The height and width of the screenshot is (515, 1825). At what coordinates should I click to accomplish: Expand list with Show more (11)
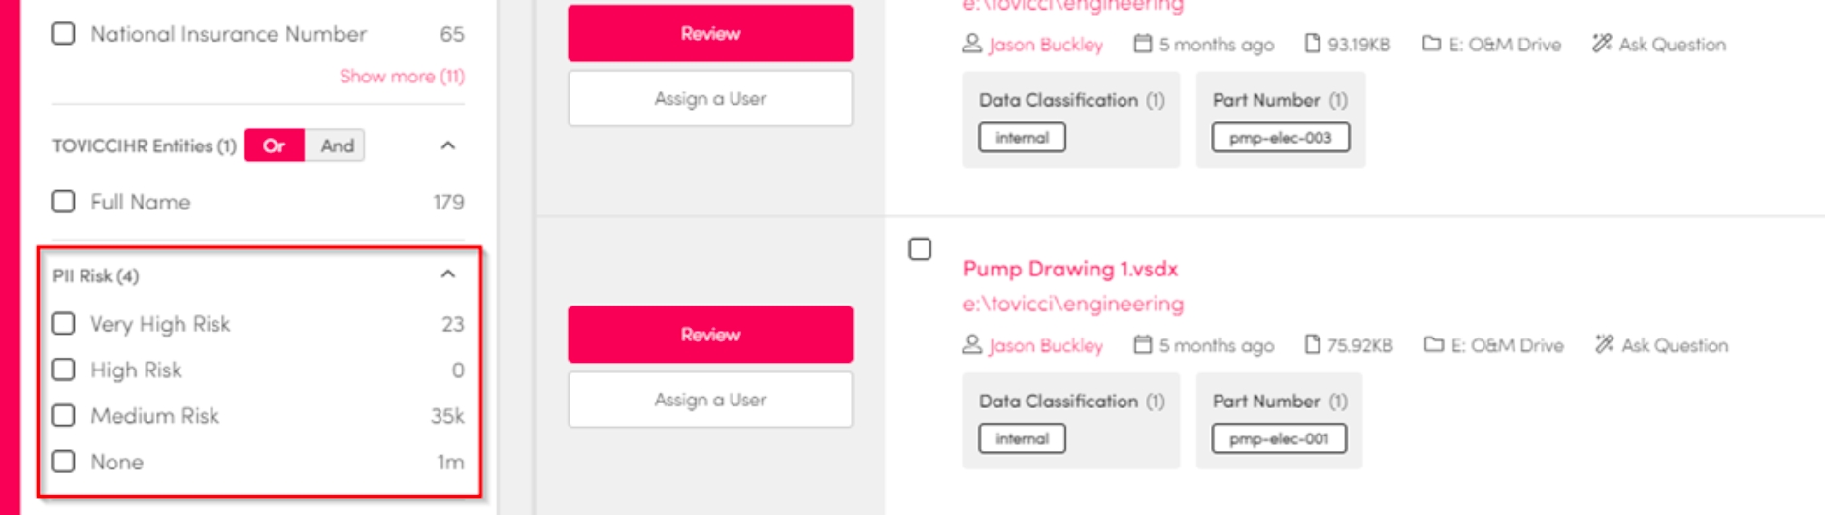[x=402, y=76]
